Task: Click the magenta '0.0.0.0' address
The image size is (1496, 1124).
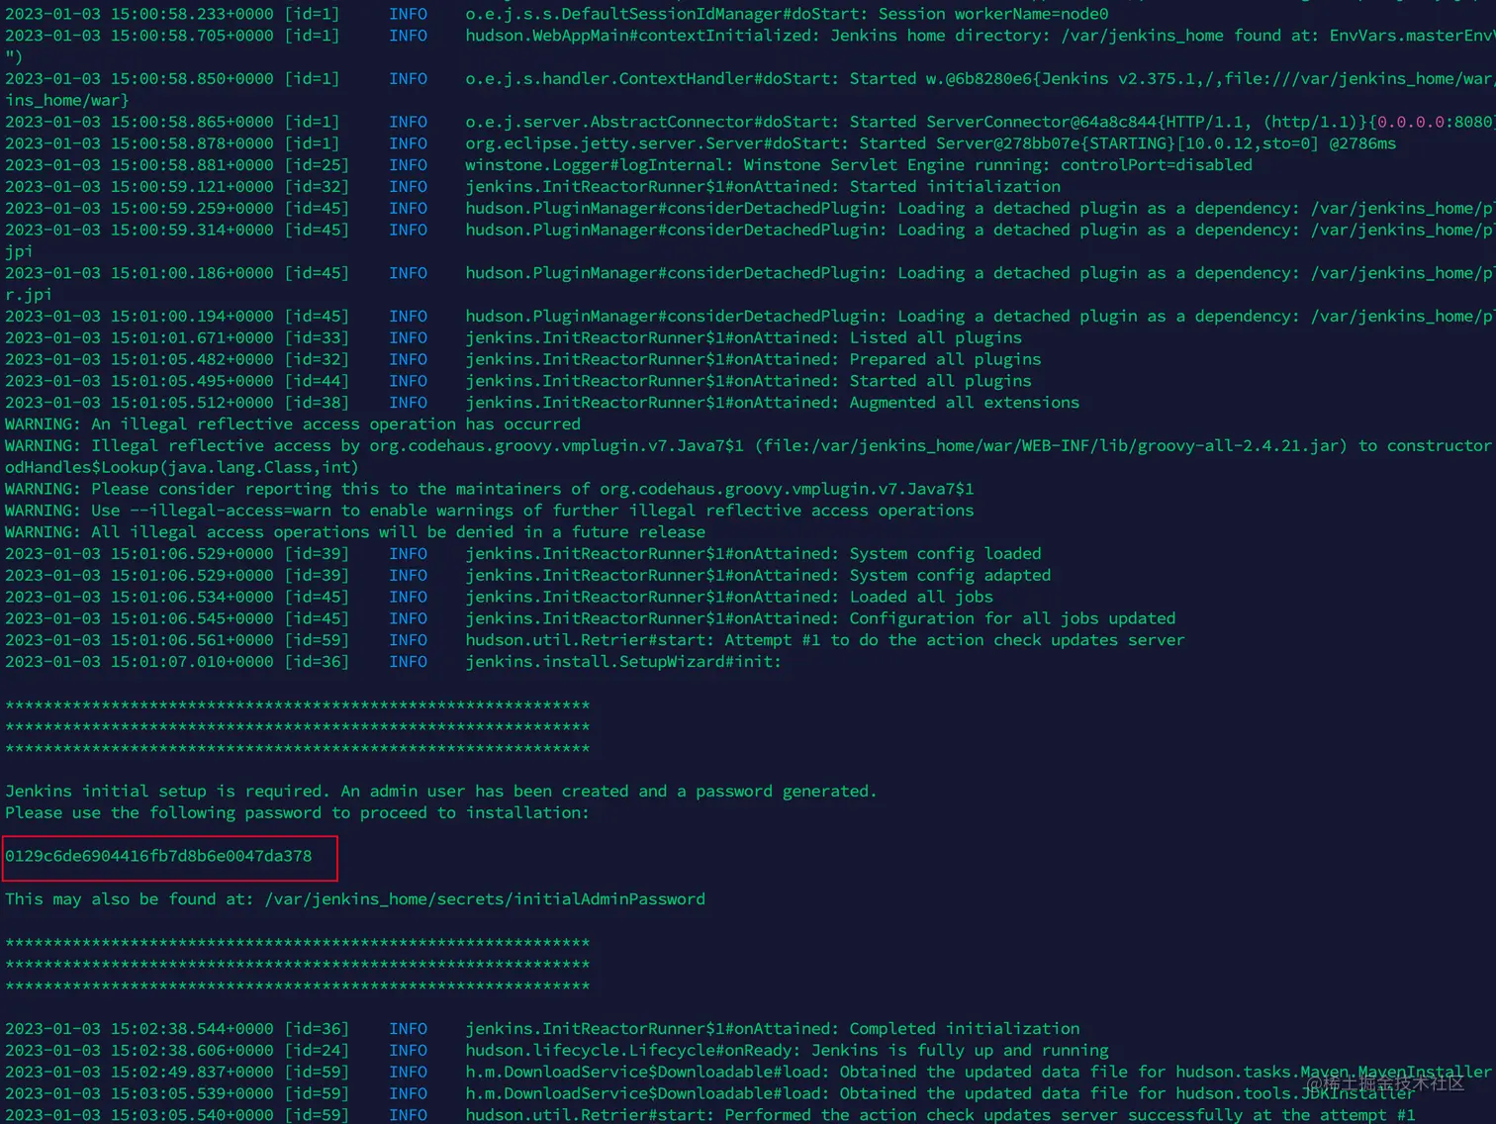Action: [x=1411, y=122]
